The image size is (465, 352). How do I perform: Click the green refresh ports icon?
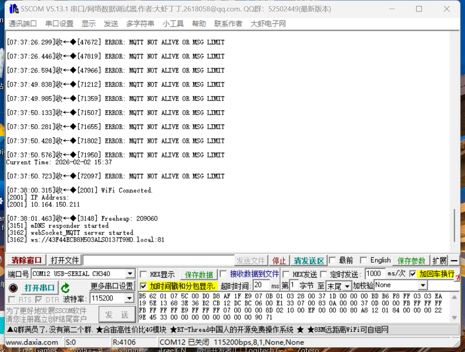click(65, 288)
